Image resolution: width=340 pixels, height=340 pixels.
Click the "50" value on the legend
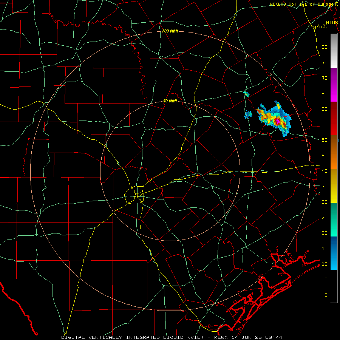pos(325,140)
